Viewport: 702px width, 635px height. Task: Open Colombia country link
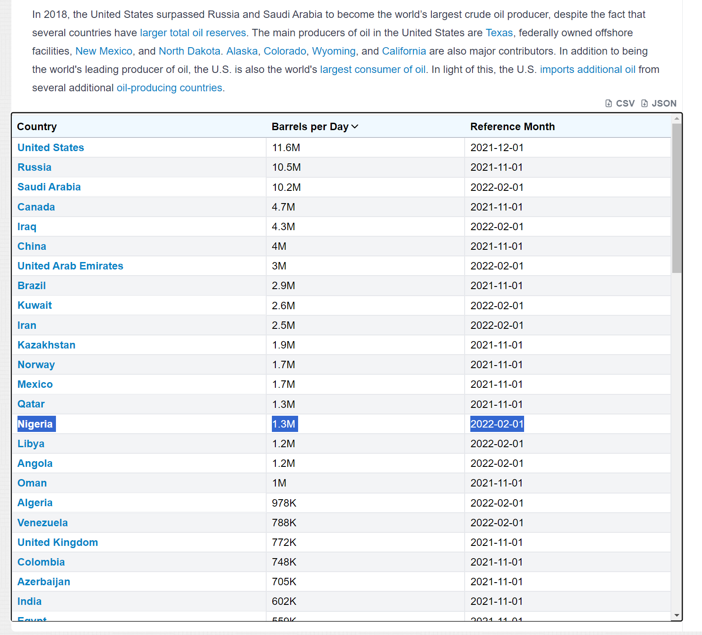pos(41,562)
